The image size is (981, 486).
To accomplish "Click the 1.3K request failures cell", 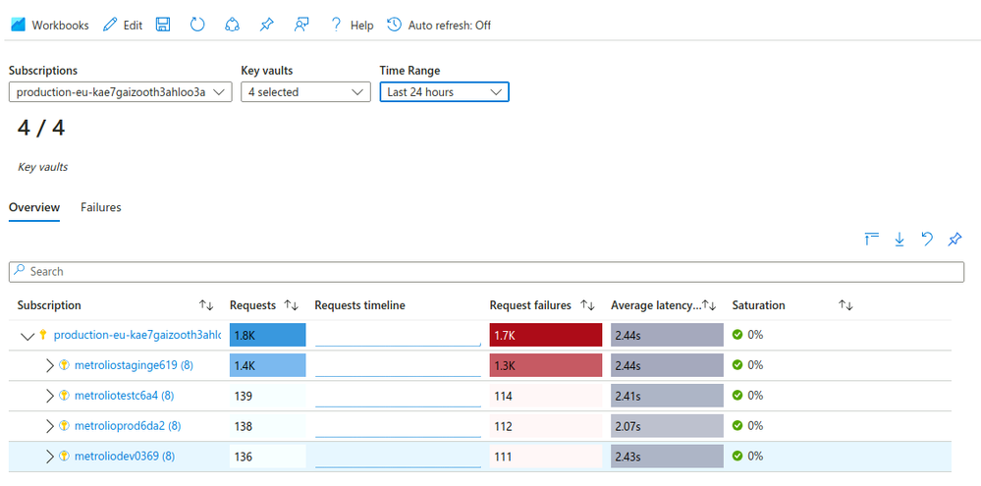I will [x=546, y=365].
